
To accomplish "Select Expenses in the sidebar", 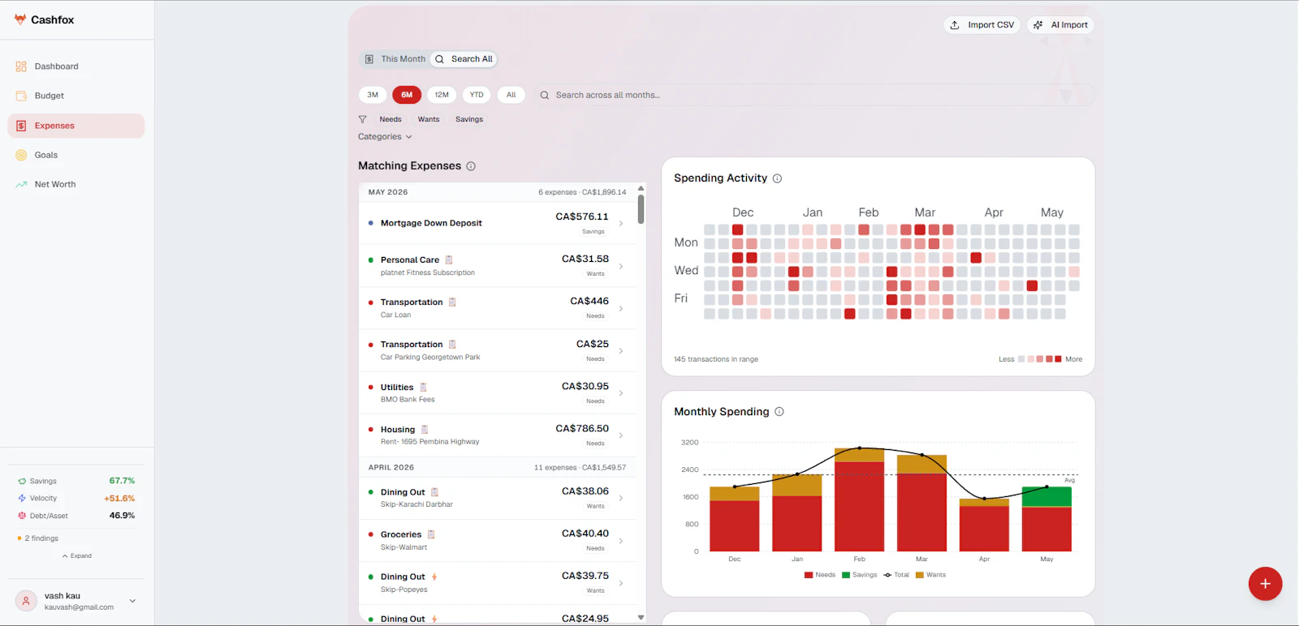I will tap(76, 126).
